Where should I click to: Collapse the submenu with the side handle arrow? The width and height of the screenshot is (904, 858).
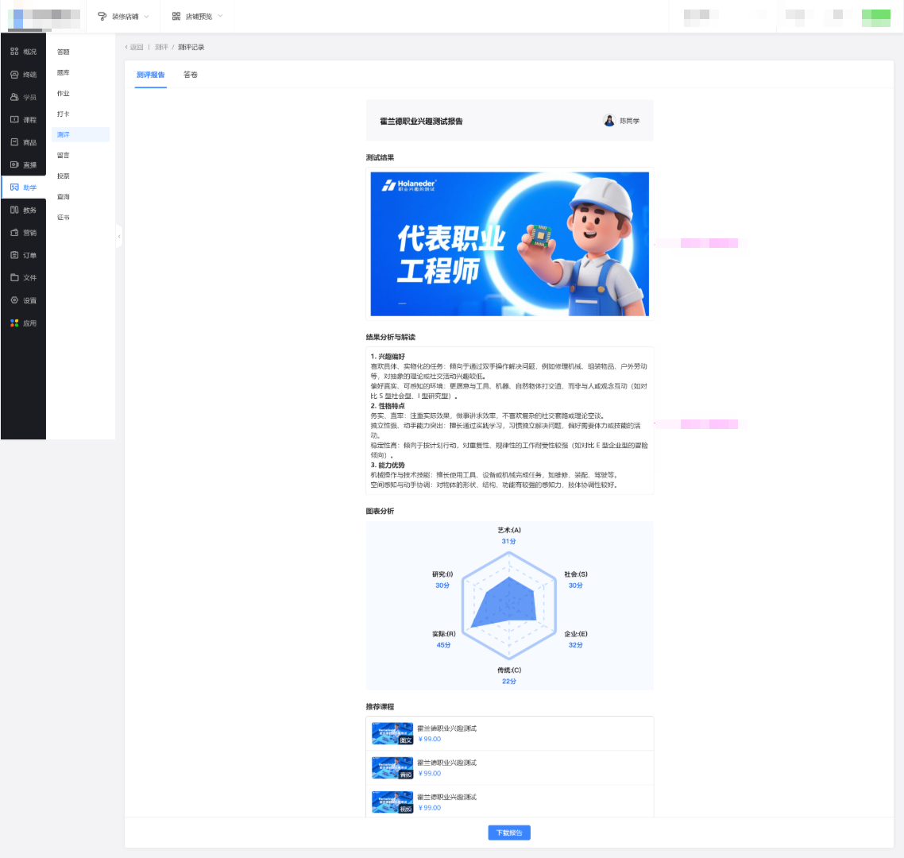119,237
